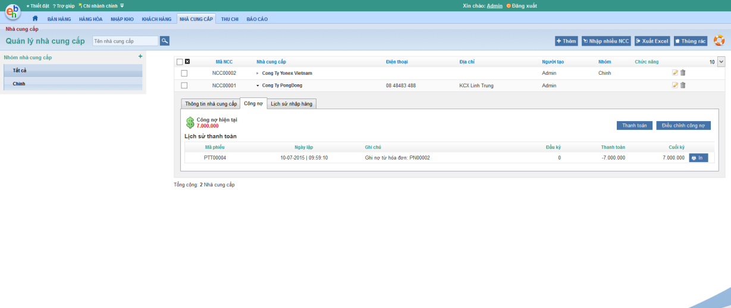Click the Thanh toán payment button
The width and height of the screenshot is (731, 308).
pos(635,125)
